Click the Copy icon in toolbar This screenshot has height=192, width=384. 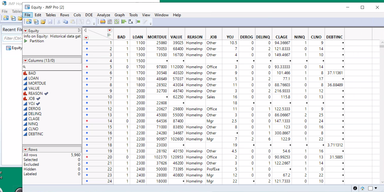66,22
